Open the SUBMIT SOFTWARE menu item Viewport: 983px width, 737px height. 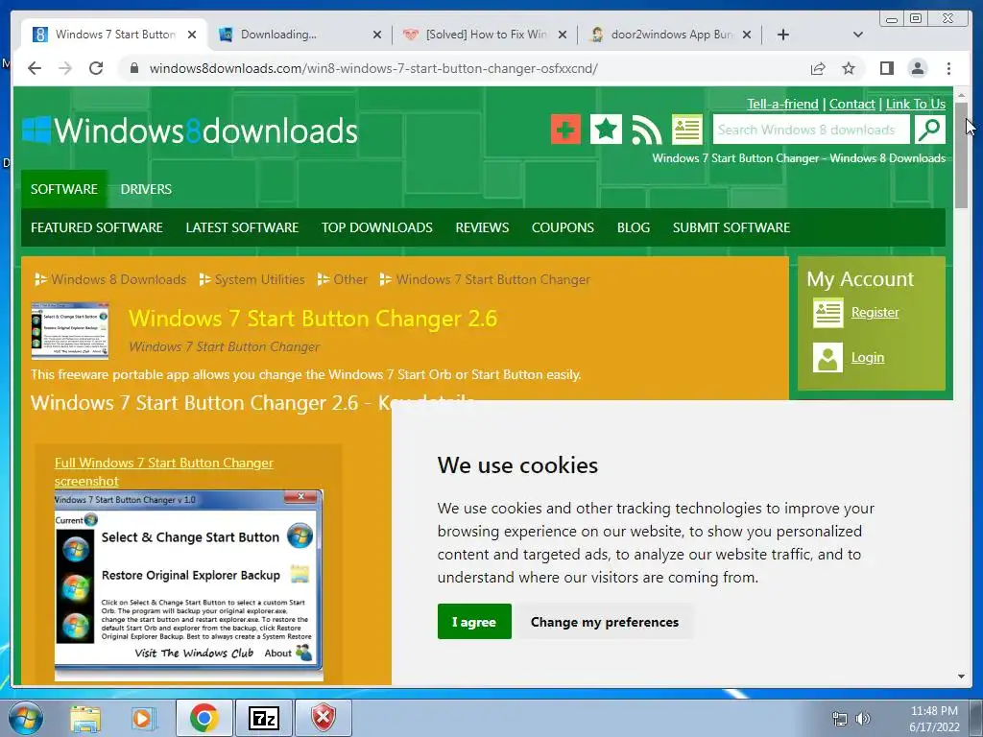click(x=731, y=227)
